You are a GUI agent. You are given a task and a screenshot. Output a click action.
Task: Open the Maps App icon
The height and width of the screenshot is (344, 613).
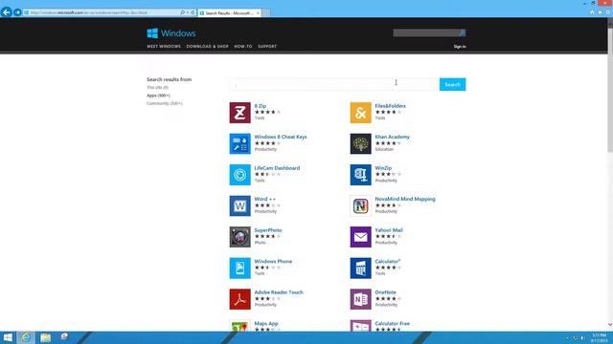pyautogui.click(x=239, y=326)
